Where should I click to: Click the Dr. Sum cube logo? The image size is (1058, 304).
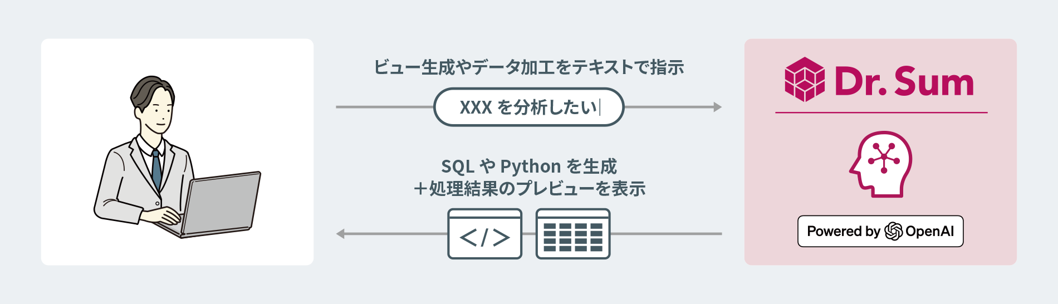click(x=804, y=80)
